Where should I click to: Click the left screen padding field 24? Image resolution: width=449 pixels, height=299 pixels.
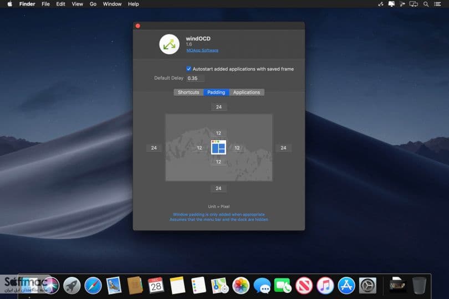tap(154, 148)
